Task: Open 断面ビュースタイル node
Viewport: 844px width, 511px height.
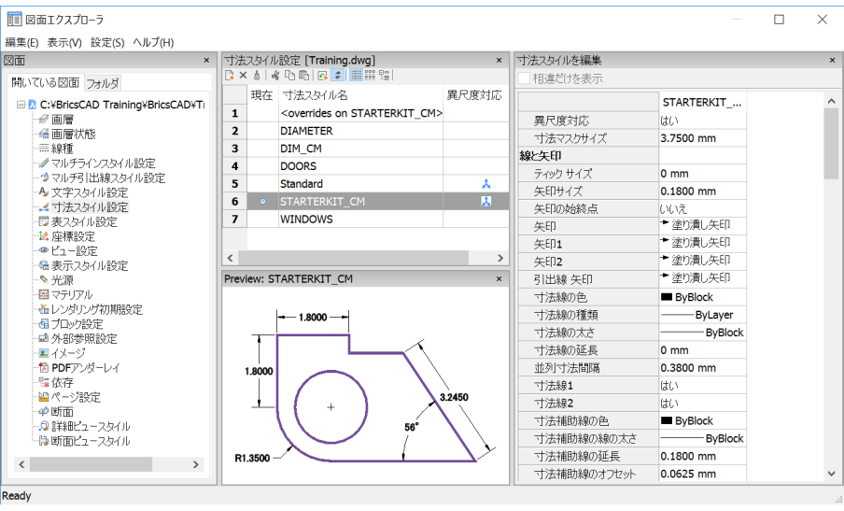Action: [91, 440]
